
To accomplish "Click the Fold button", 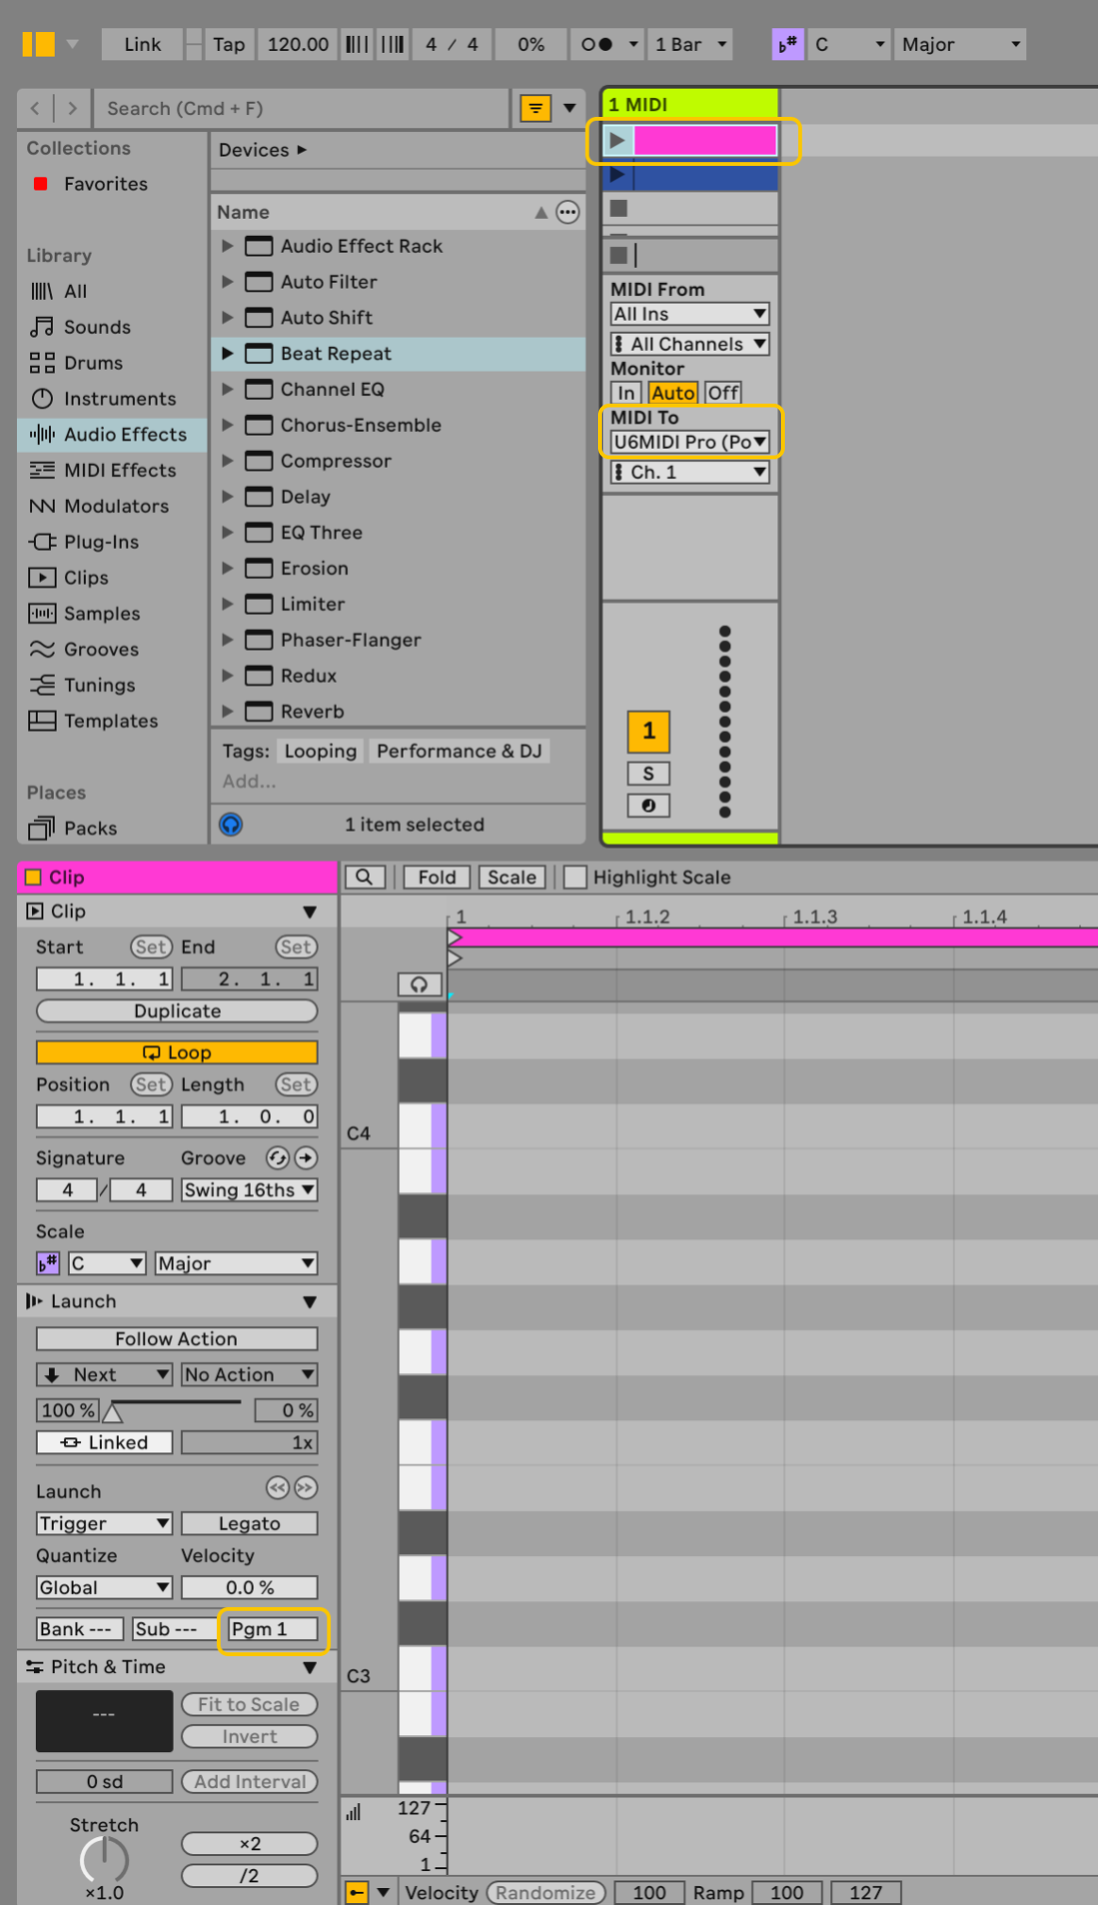I will tap(437, 877).
